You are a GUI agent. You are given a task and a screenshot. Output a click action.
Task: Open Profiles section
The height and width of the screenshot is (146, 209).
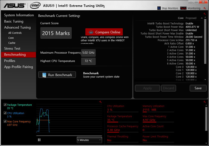[10, 61]
